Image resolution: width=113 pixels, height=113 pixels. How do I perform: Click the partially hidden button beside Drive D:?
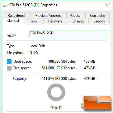(x=82, y=106)
